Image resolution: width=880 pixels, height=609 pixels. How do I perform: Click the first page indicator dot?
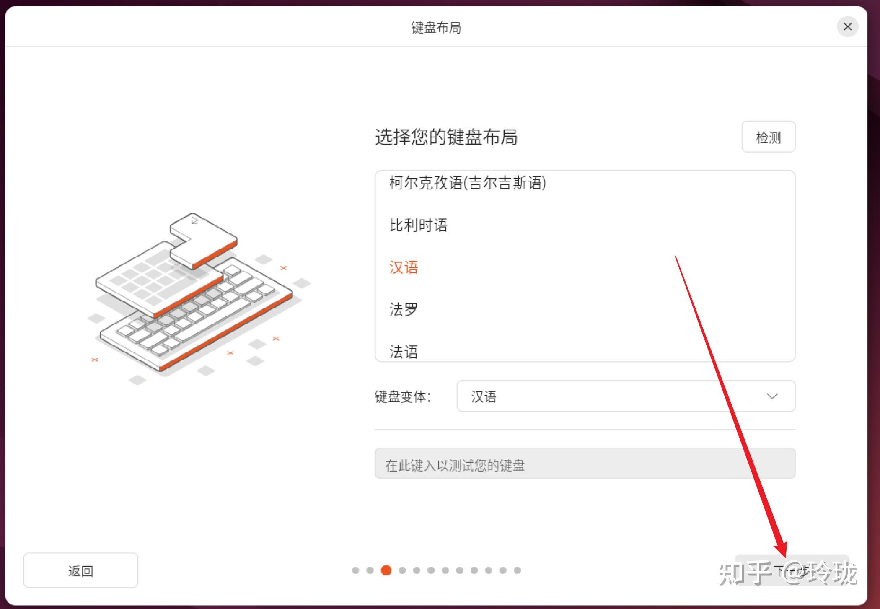(356, 570)
